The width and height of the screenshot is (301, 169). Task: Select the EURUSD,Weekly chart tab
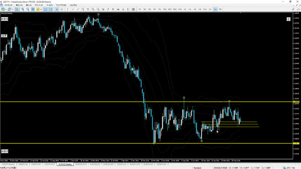click(65, 164)
